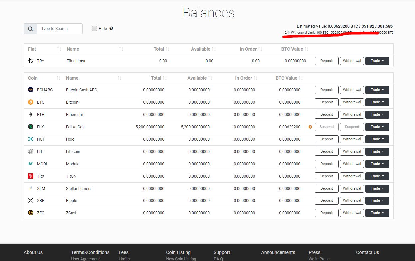Open the Trade dropdown for ZEC
Image resolution: width=415 pixels, height=261 pixels.
pyautogui.click(x=377, y=213)
